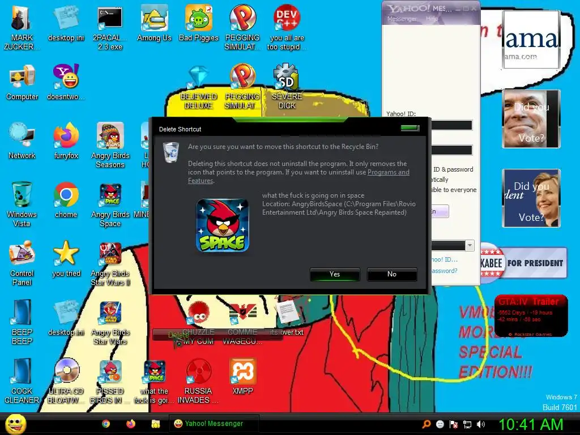Select the PISSED BIRDS IN... icon
The image size is (580, 435).
point(110,381)
